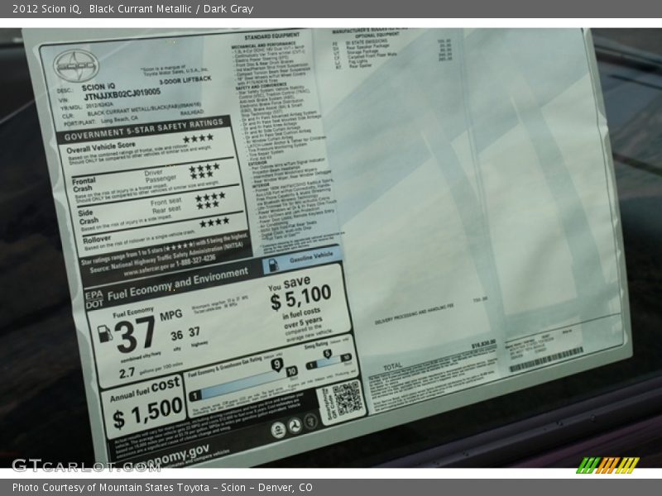
Task: Select the EPA DOT badge on Fuel Economy label
Action: 93,299
